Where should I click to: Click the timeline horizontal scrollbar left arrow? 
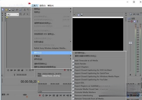(x=39, y=92)
